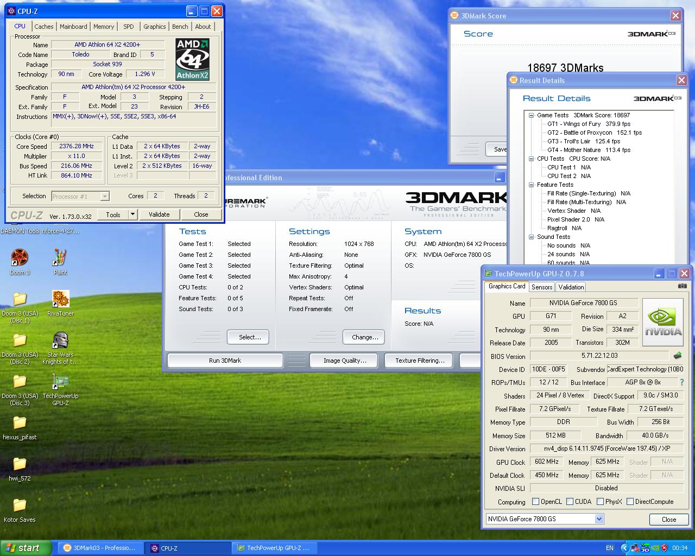This screenshot has width=695, height=556.
Task: Collapse the CPU Tests tree node
Action: [x=532, y=159]
